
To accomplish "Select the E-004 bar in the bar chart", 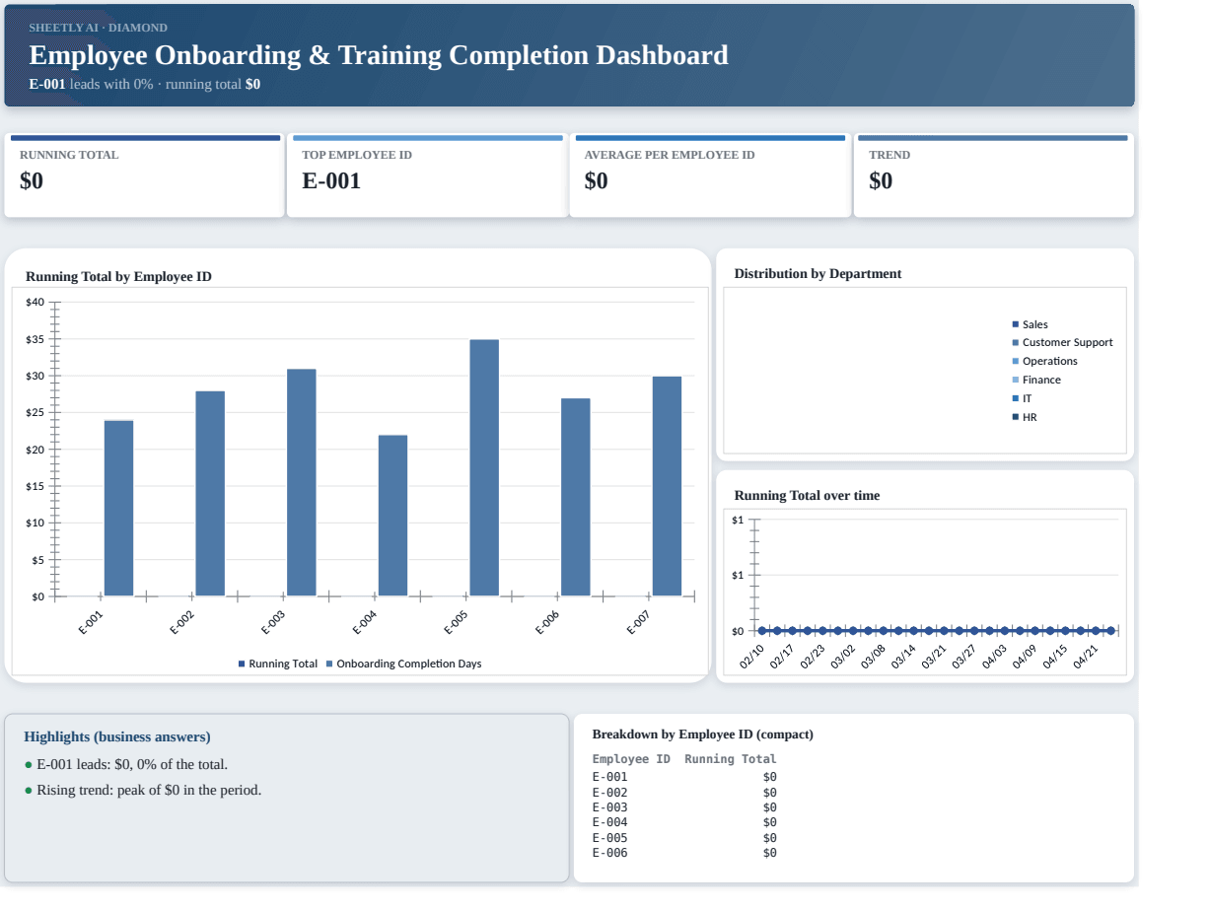I will point(392,516).
